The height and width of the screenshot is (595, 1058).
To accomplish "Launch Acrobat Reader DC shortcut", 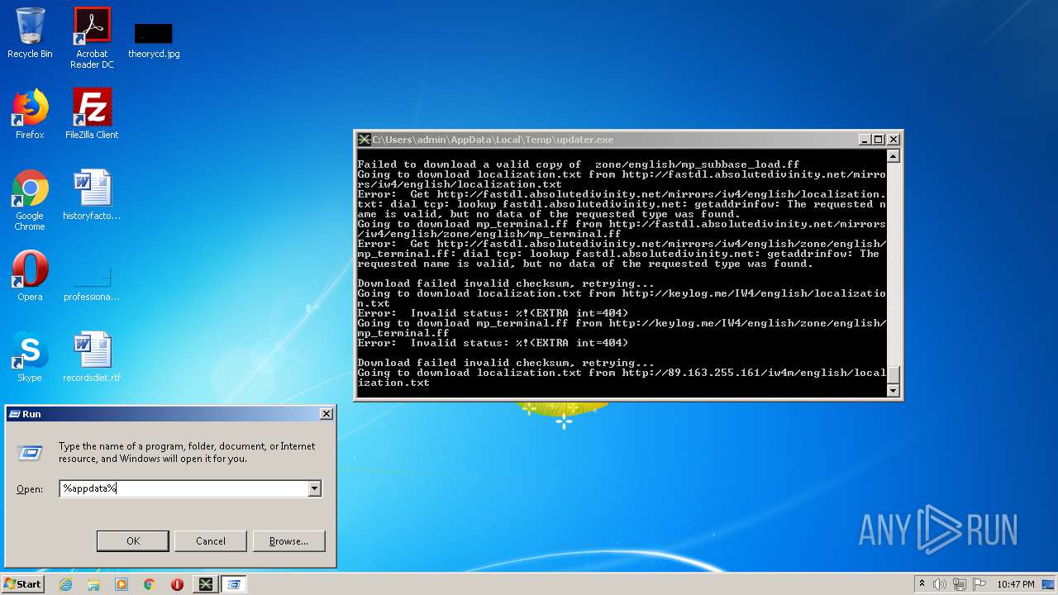I will (x=92, y=38).
